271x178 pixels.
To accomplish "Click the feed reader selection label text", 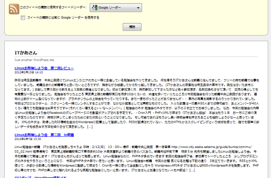I will tap(53, 7).
